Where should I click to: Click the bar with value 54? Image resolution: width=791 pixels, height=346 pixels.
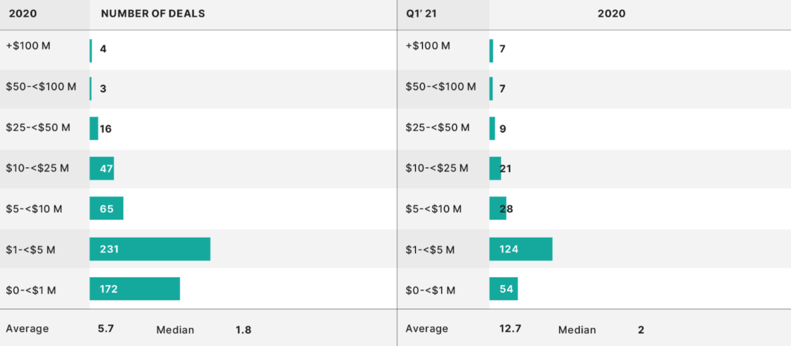click(503, 289)
